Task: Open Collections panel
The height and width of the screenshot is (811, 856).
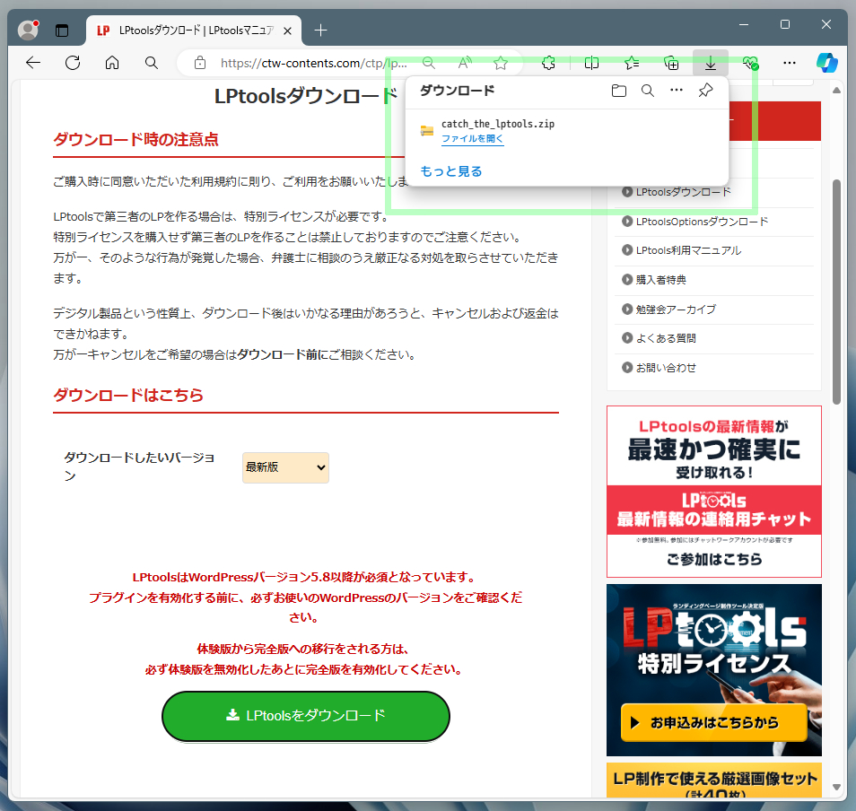Action: click(671, 63)
